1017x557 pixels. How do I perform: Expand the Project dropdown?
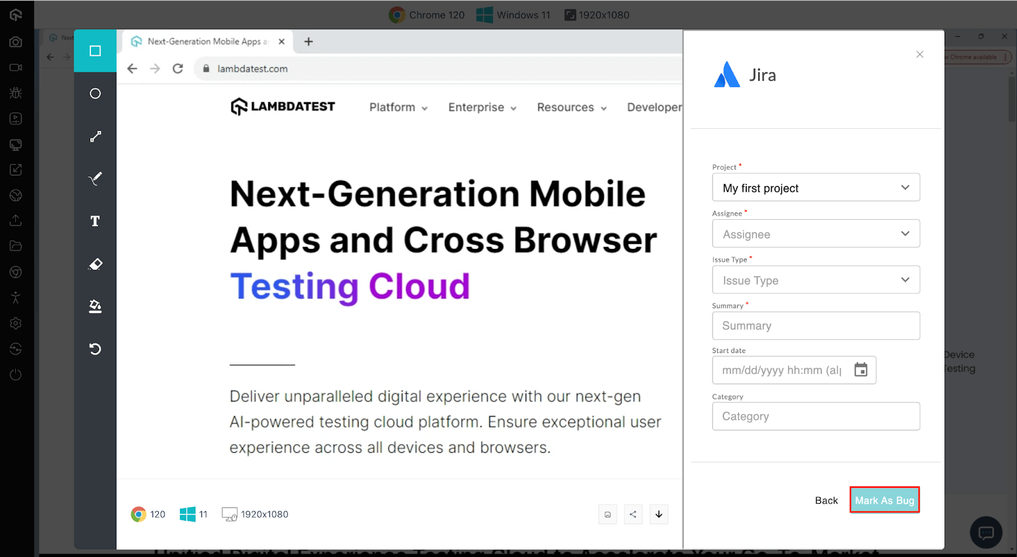point(816,188)
